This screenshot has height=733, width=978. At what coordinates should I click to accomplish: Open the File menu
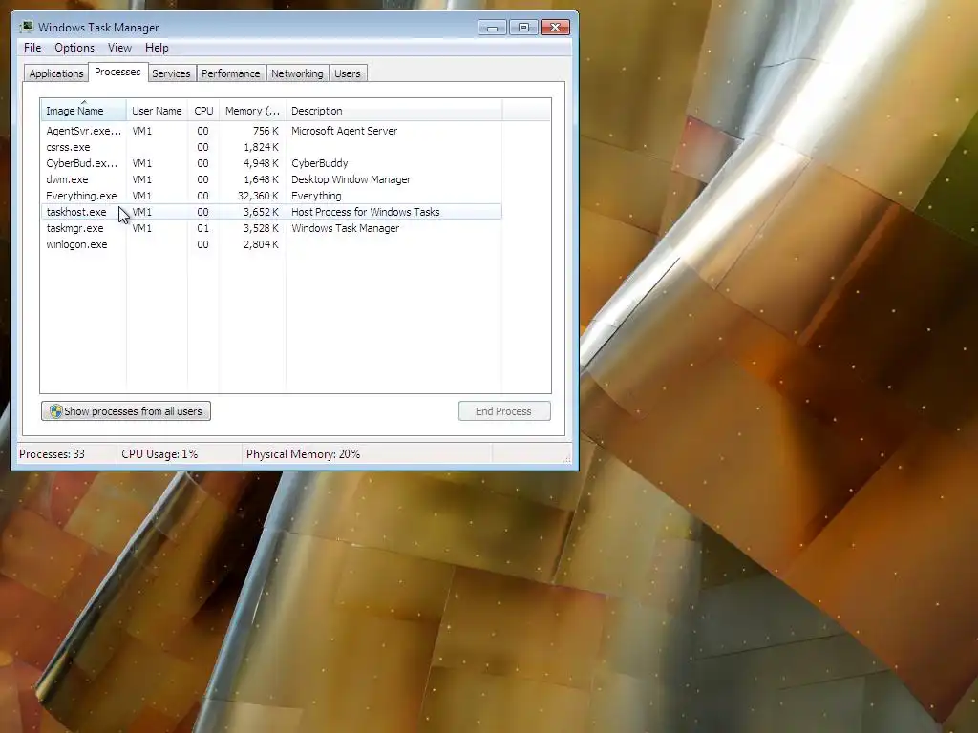tap(32, 48)
